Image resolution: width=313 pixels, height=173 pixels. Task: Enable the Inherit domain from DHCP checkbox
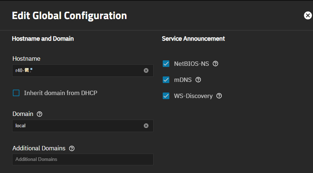pyautogui.click(x=16, y=93)
